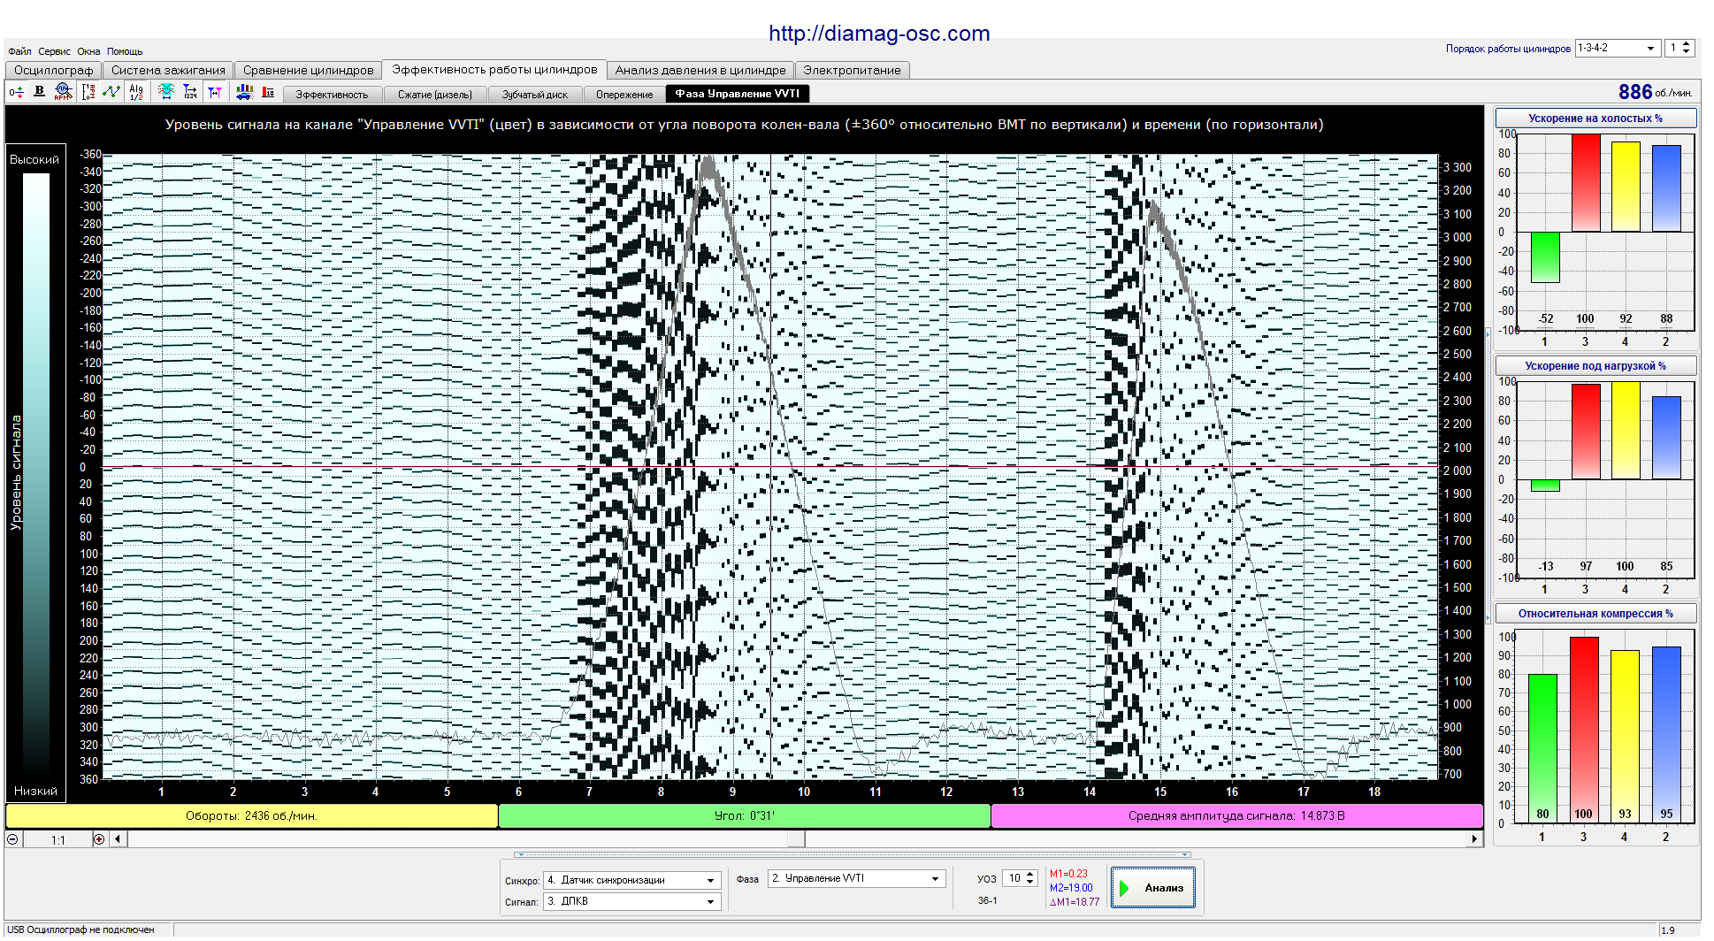This screenshot has height=941, width=1714.
Task: Select Эффективность работы цилиндров tab
Action: click(494, 69)
